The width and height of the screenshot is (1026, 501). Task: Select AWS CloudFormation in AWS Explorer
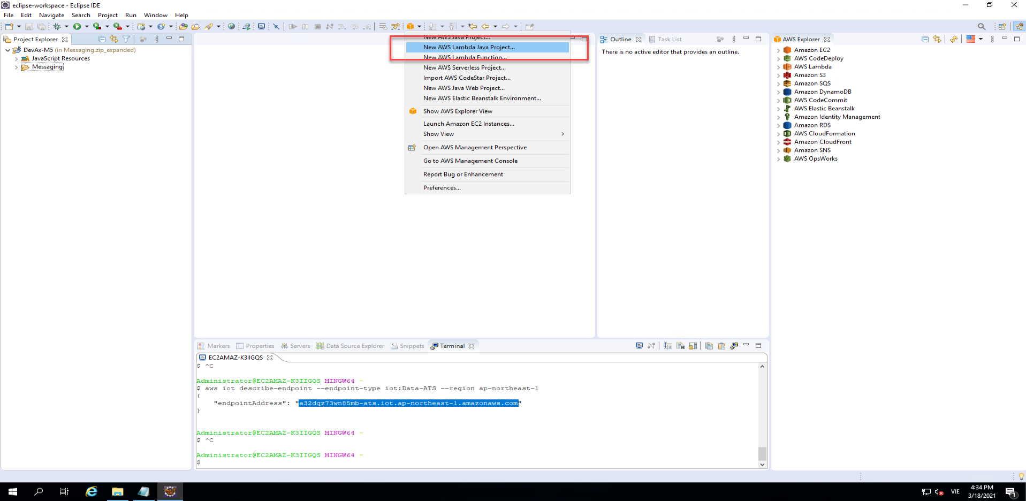[x=824, y=133]
